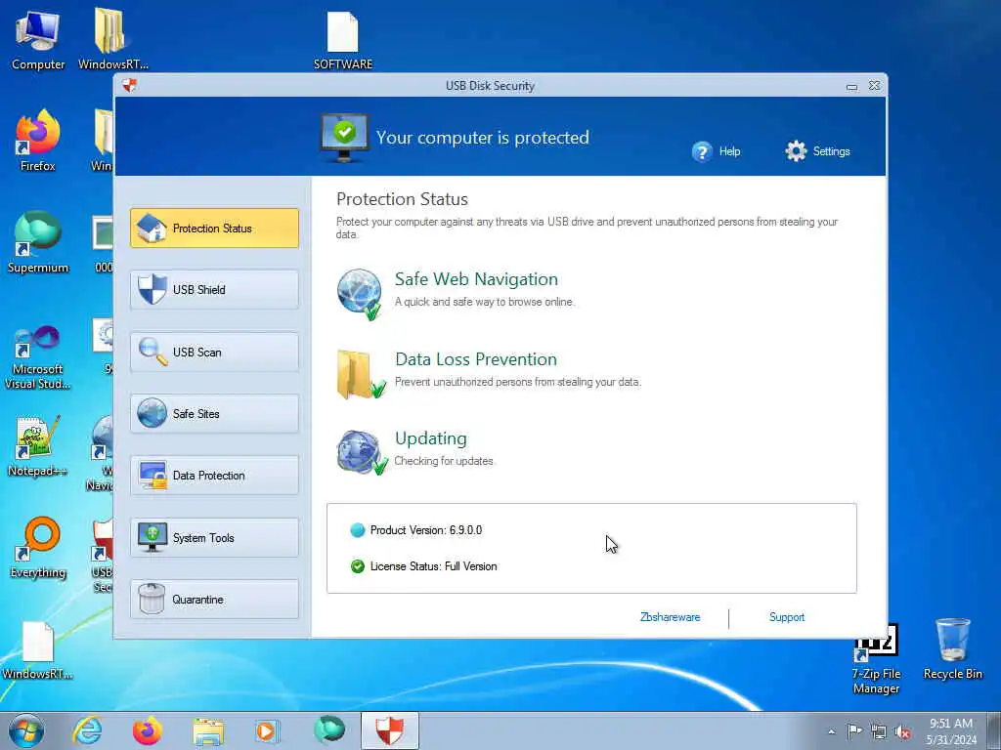The width and height of the screenshot is (1001, 750).
Task: Minimize the USB Disk Security window
Action: click(x=851, y=86)
